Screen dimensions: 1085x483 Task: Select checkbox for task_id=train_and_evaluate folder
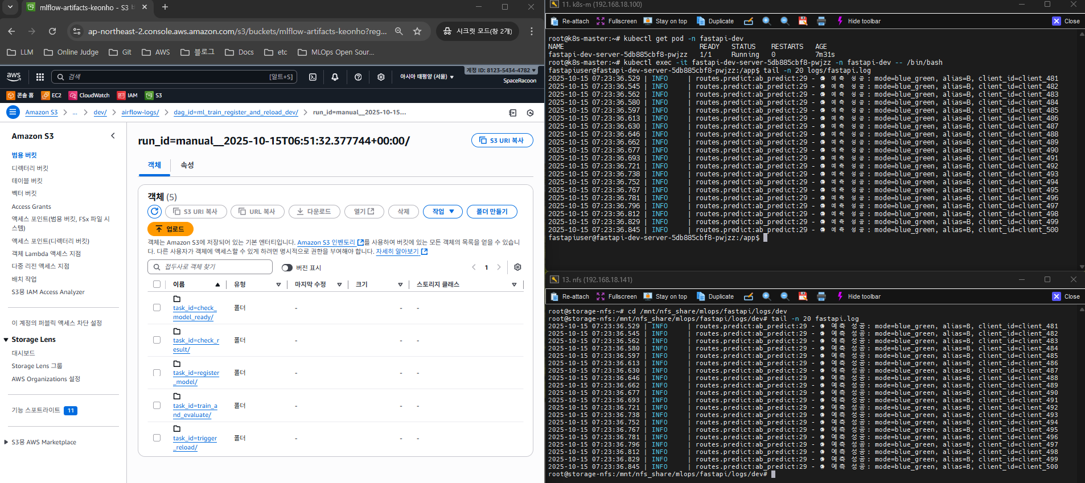(157, 406)
